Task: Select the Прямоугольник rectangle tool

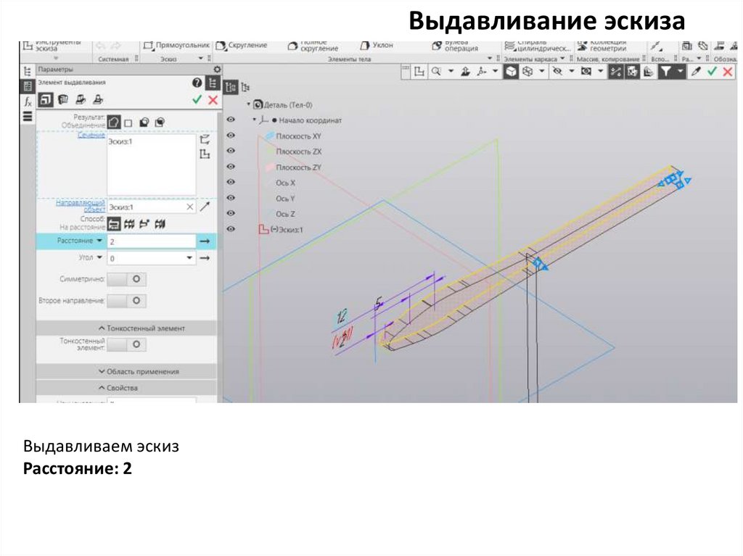Action: [177, 46]
